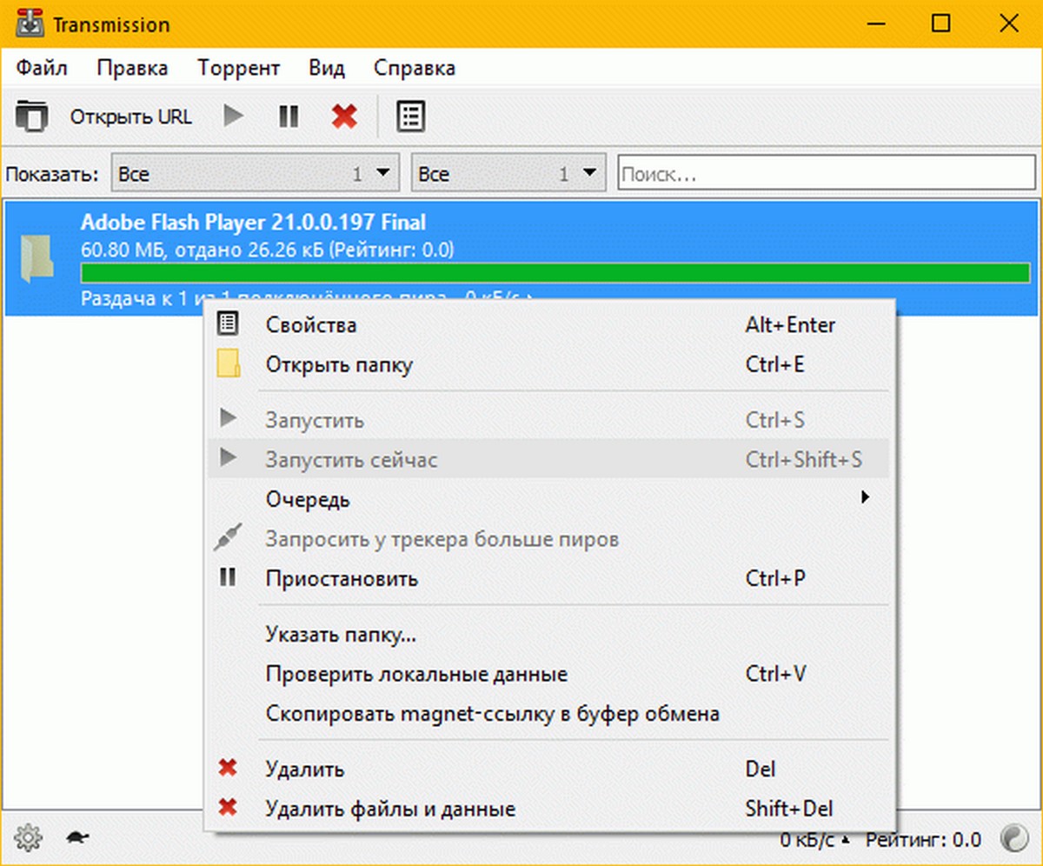This screenshot has width=1043, height=866.
Task: Open the Вид menu
Action: pyautogui.click(x=327, y=68)
